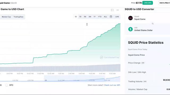The image size is (170, 95).
Task: Toggle the BTC checkbox below the chart
Action: point(7,85)
